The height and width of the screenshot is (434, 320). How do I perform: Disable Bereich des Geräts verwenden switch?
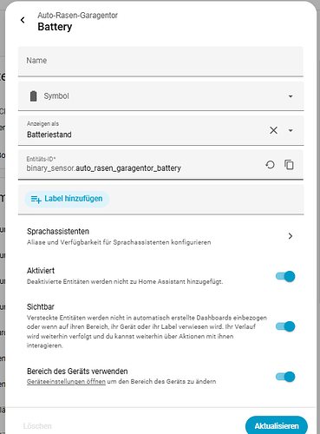[285, 377]
